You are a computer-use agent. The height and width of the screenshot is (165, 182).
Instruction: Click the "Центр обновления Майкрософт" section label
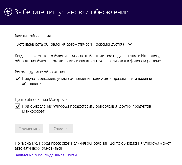[x=43, y=100]
